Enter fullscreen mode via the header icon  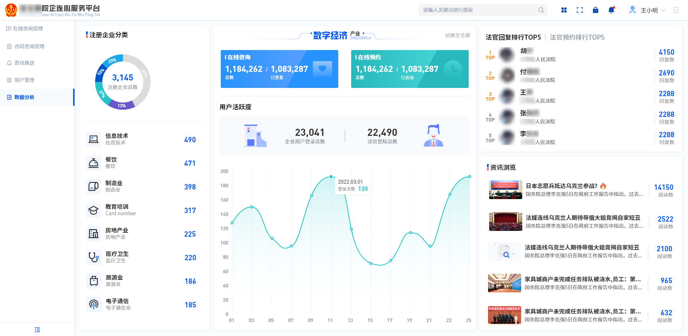(x=579, y=10)
